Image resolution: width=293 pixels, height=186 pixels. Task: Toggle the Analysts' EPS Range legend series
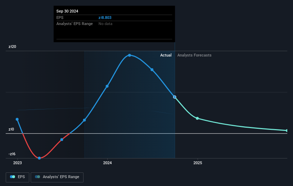click(57, 177)
